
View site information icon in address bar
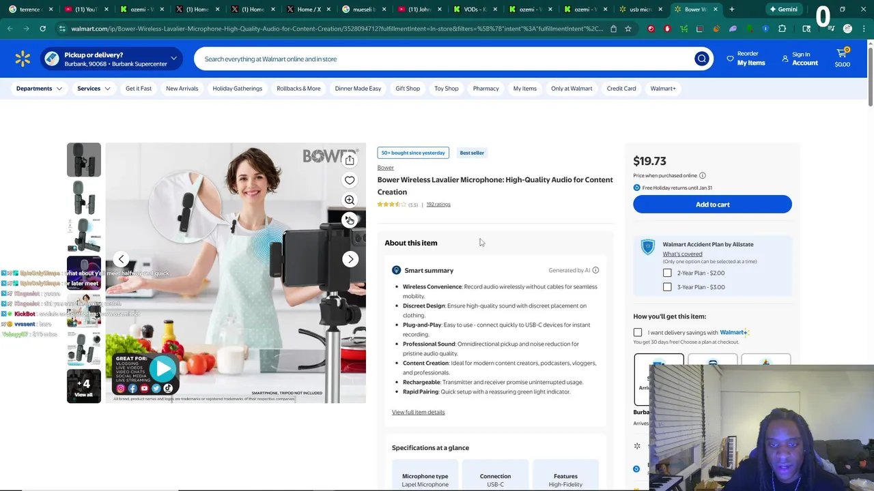point(62,29)
